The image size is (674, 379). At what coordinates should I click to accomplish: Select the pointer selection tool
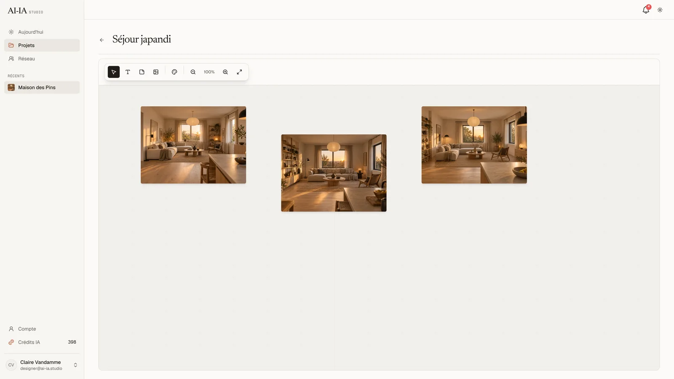tap(114, 72)
